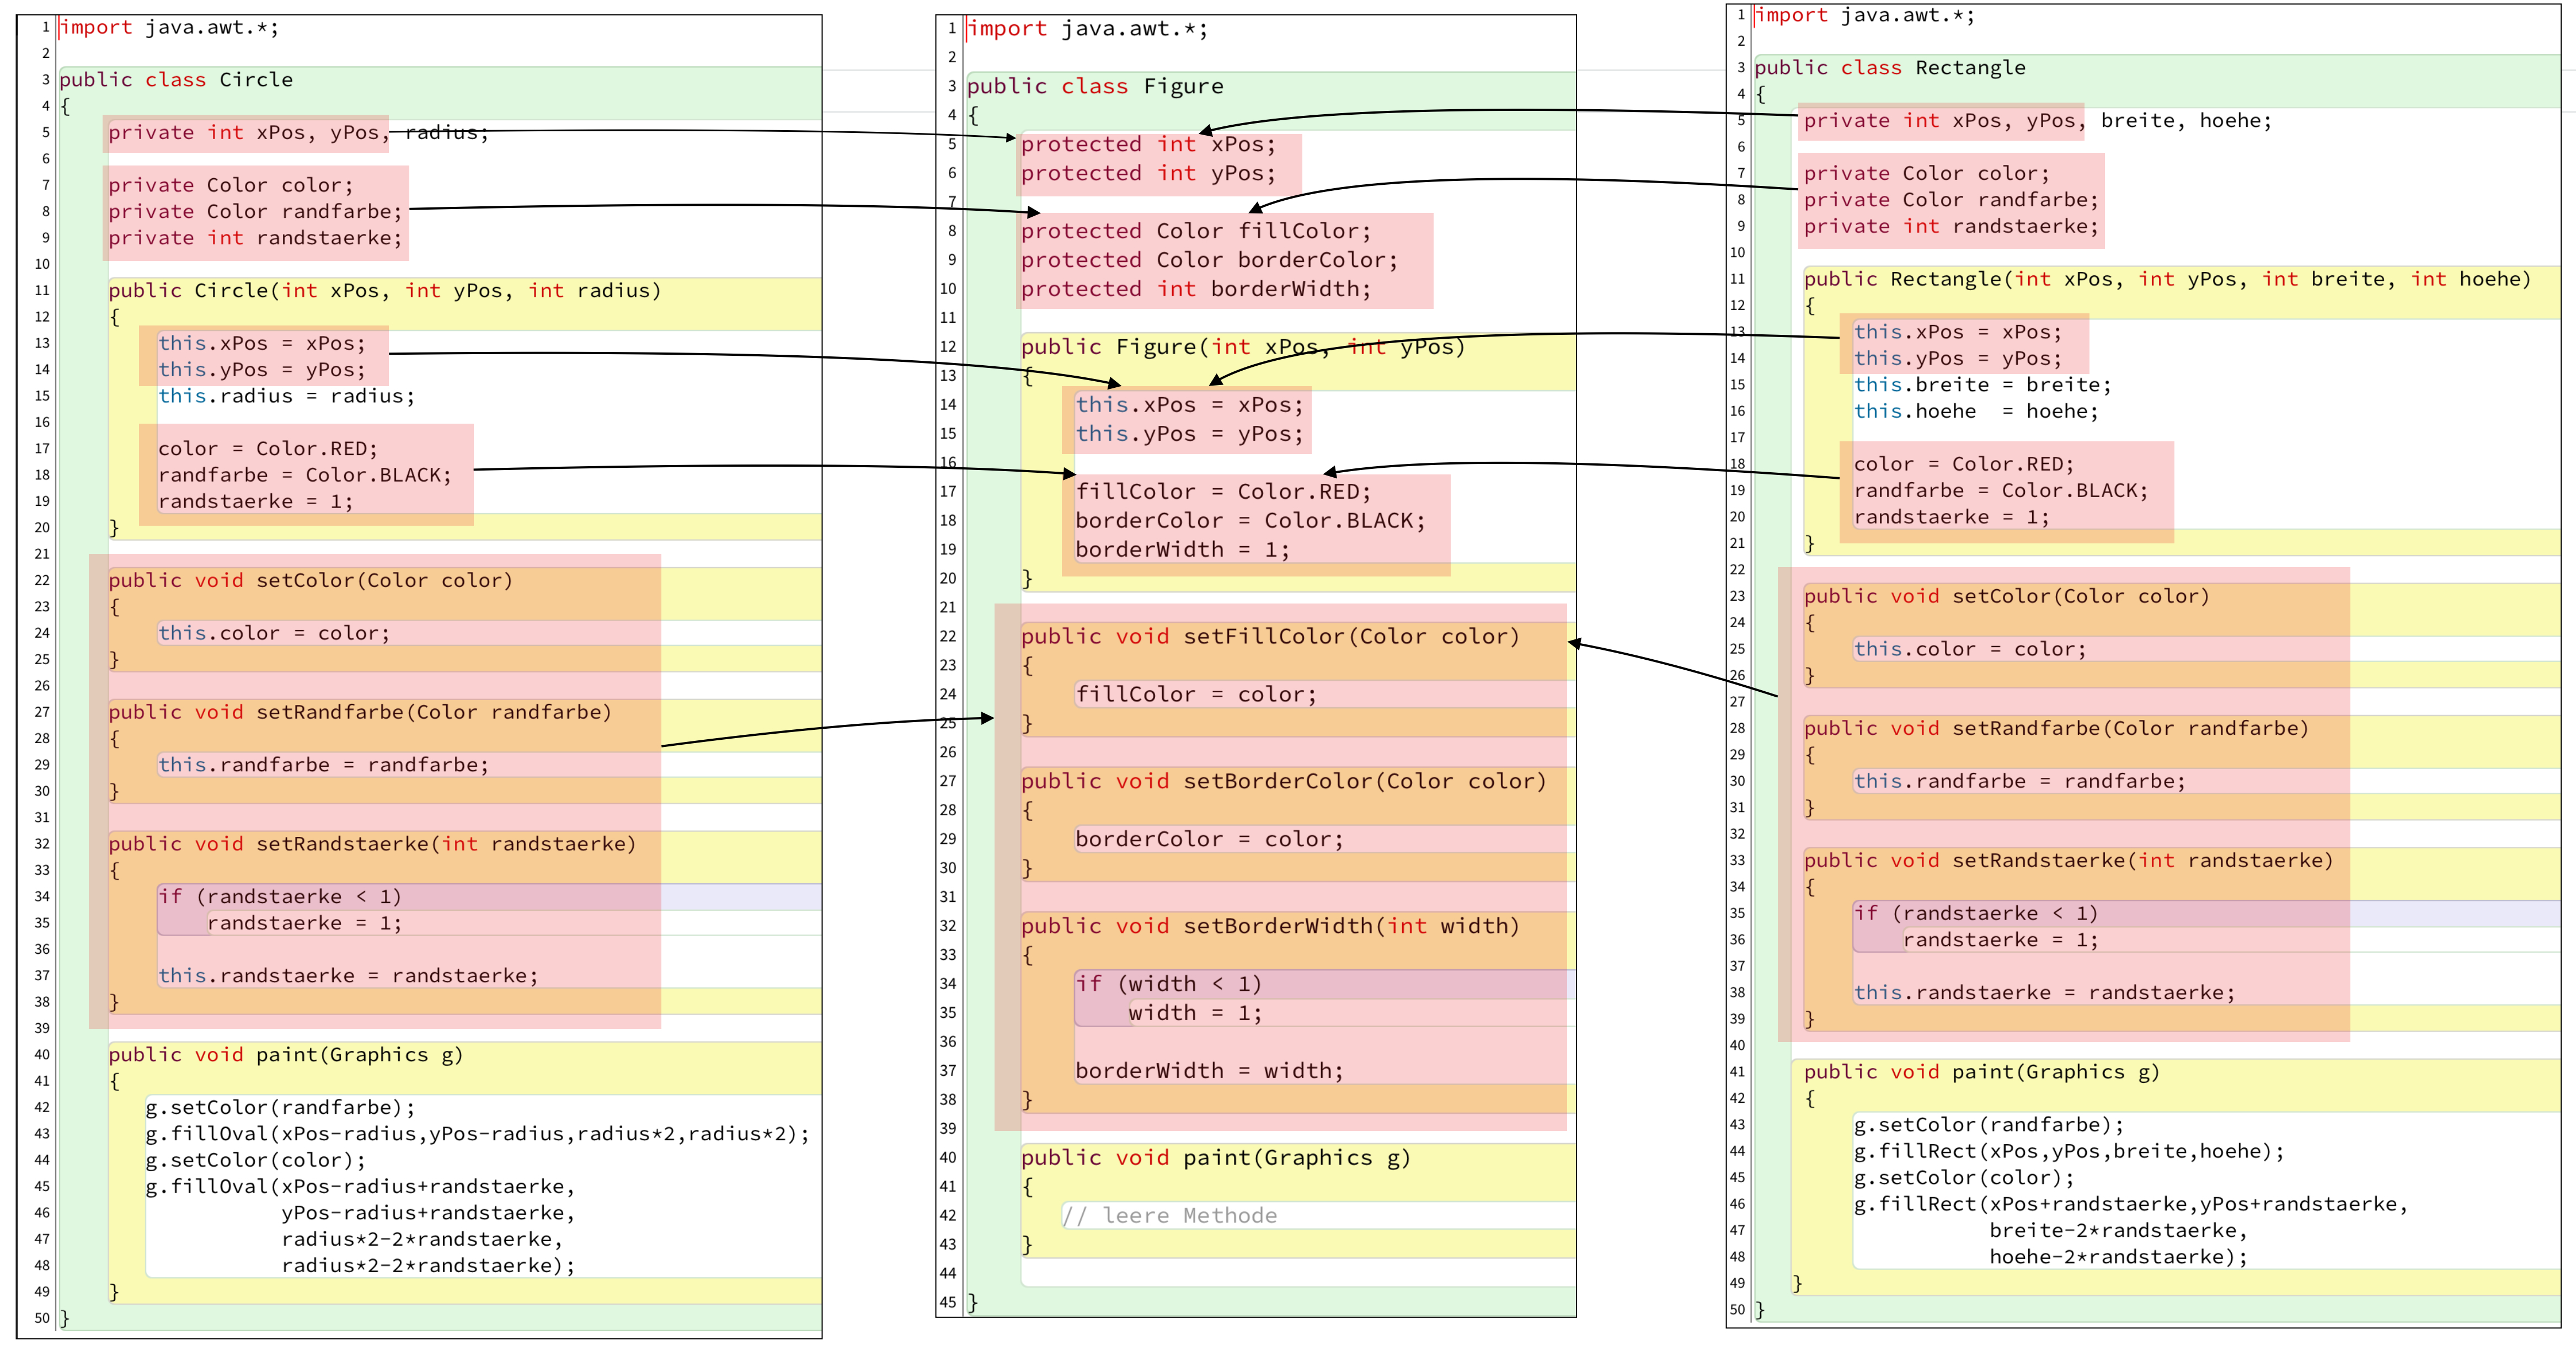Image resolution: width=2576 pixels, height=1367 pixels.
Task: Click line number 45 in Figure editor
Action: pyautogui.click(x=947, y=1302)
